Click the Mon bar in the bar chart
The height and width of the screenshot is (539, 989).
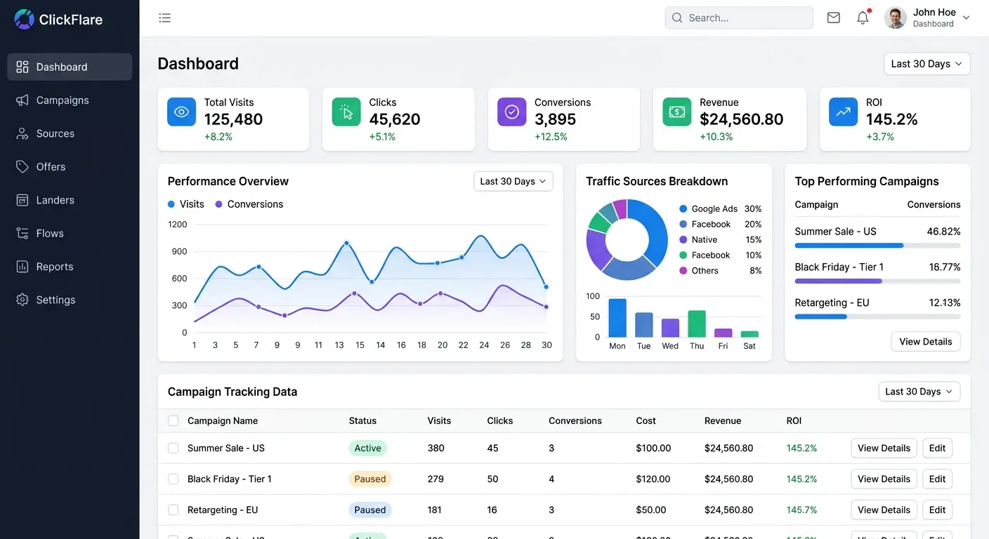pyautogui.click(x=617, y=318)
